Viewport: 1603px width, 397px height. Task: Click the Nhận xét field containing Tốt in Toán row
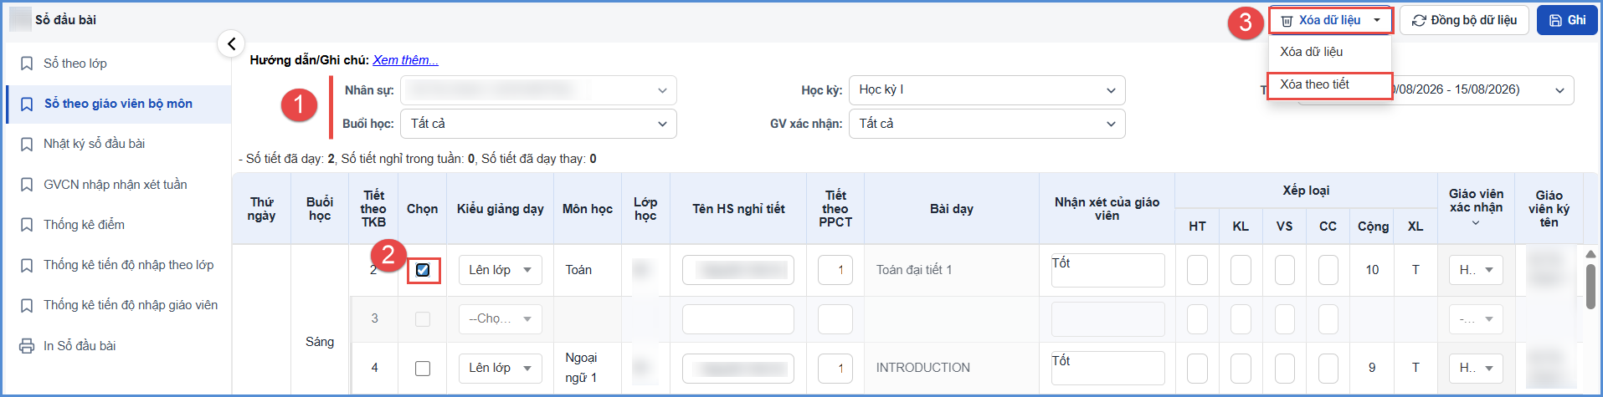point(1107,270)
